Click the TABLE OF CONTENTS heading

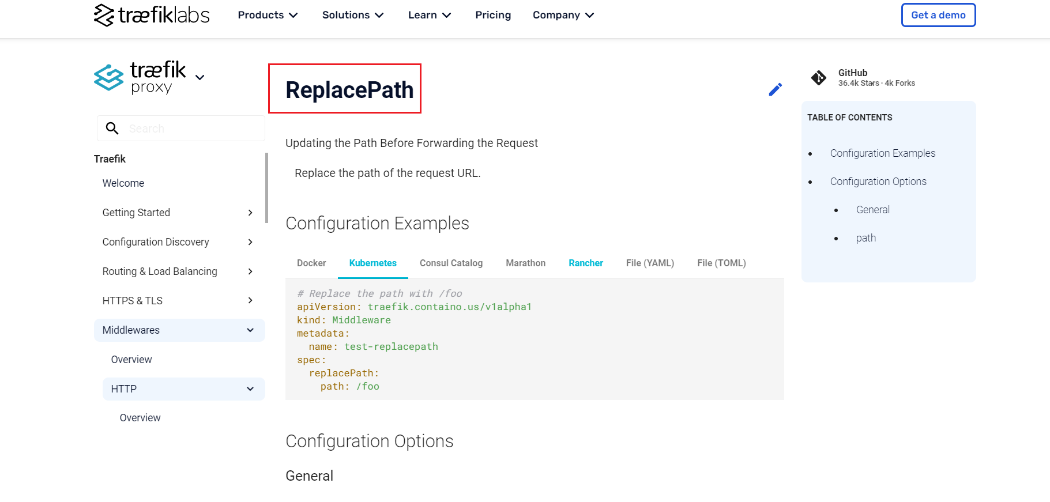849,118
